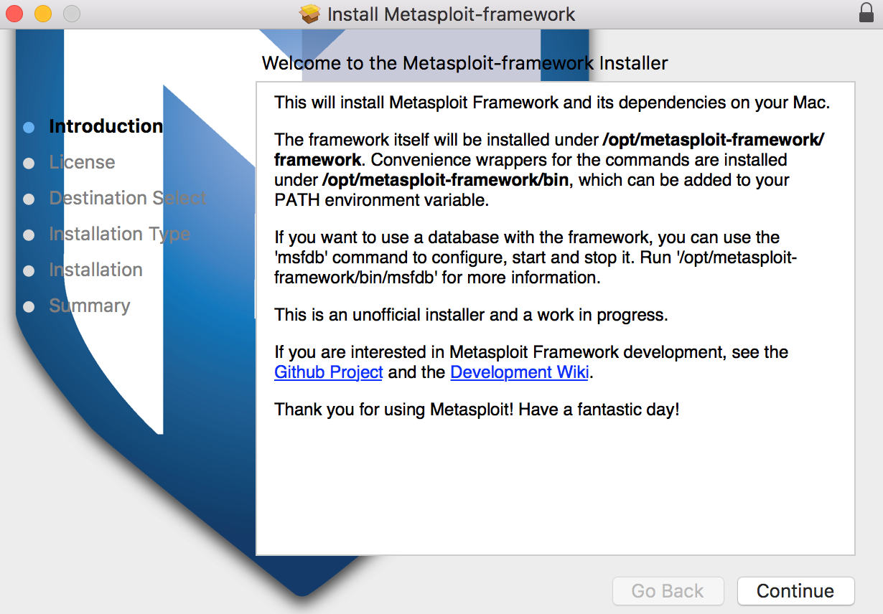Click the yellow minimize window button
Image resolution: width=883 pixels, height=614 pixels.
click(x=43, y=13)
